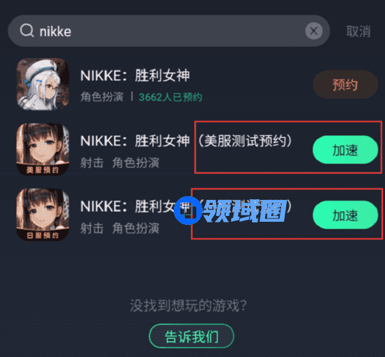Open the white-haired NIKKE game icon
This screenshot has height=357, width=385.
click(43, 84)
